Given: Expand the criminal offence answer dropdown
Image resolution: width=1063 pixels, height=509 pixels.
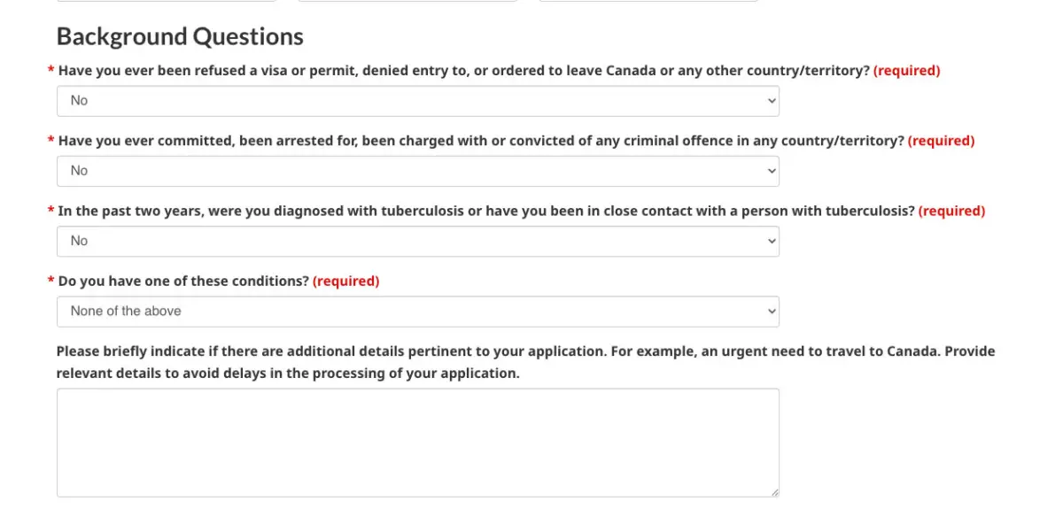Looking at the screenshot, I should pos(418,171).
